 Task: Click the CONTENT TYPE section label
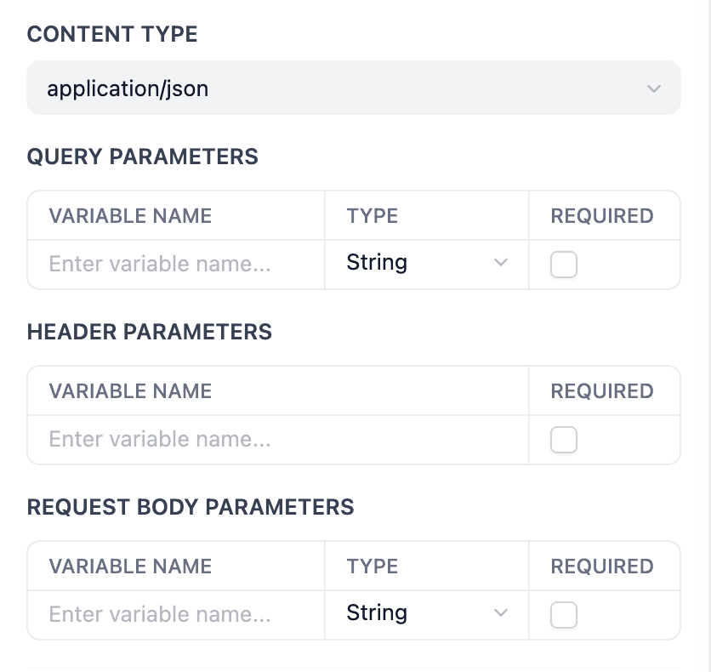pyautogui.click(x=112, y=34)
